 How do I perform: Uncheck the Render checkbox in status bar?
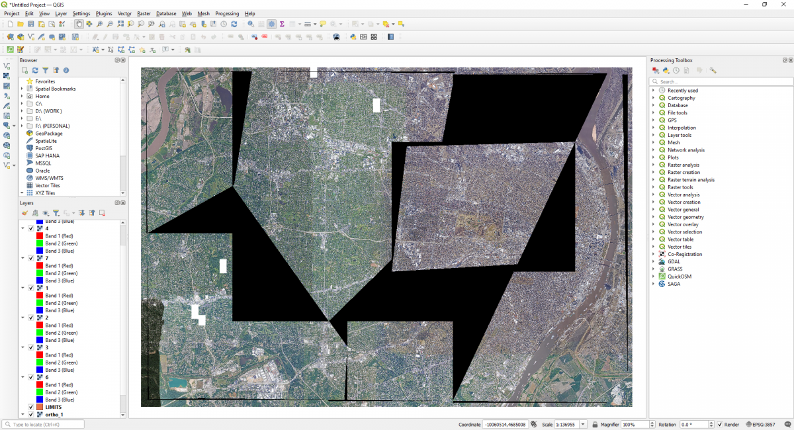[720, 425]
